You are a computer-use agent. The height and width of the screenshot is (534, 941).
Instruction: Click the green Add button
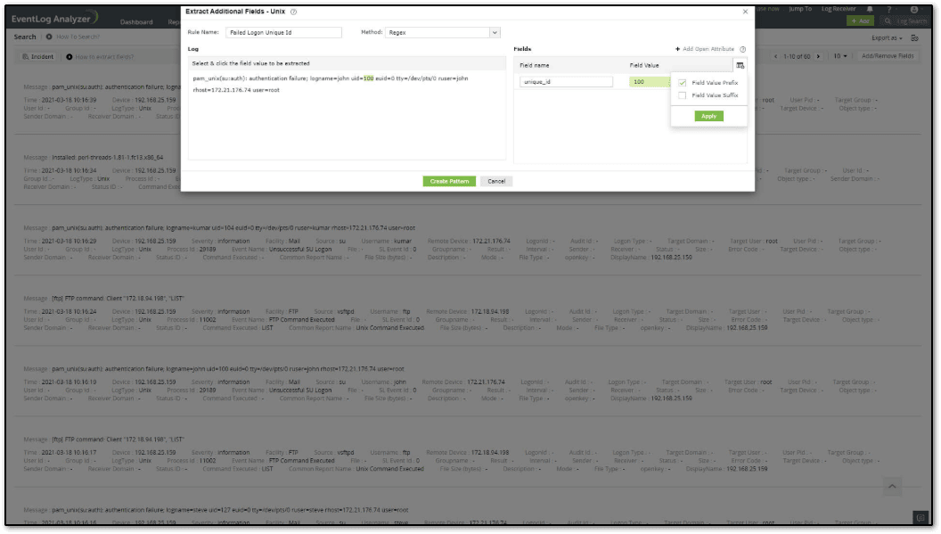[x=860, y=21]
